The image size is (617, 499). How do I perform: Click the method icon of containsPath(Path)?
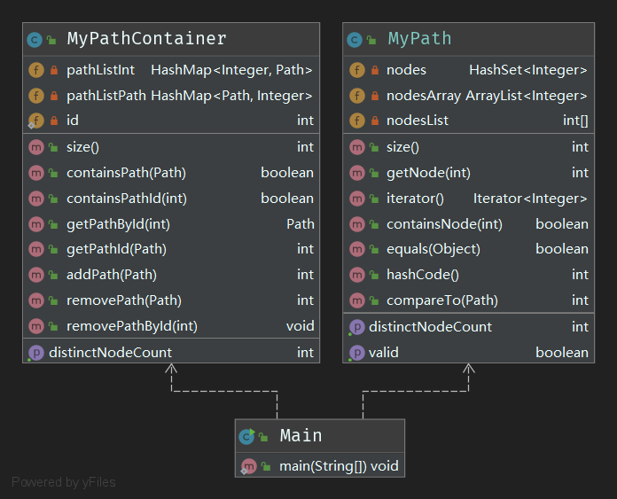36,173
